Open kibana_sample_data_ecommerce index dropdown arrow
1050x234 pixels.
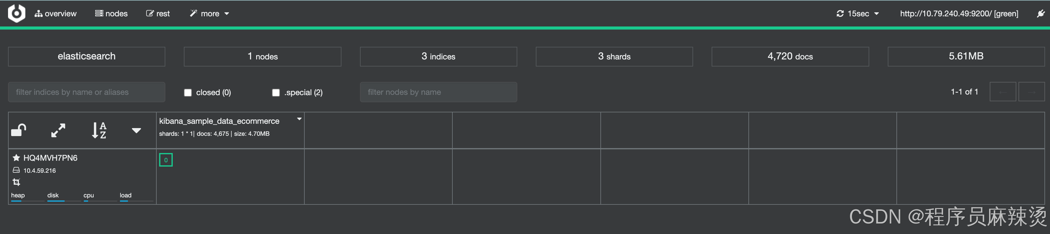pos(299,119)
